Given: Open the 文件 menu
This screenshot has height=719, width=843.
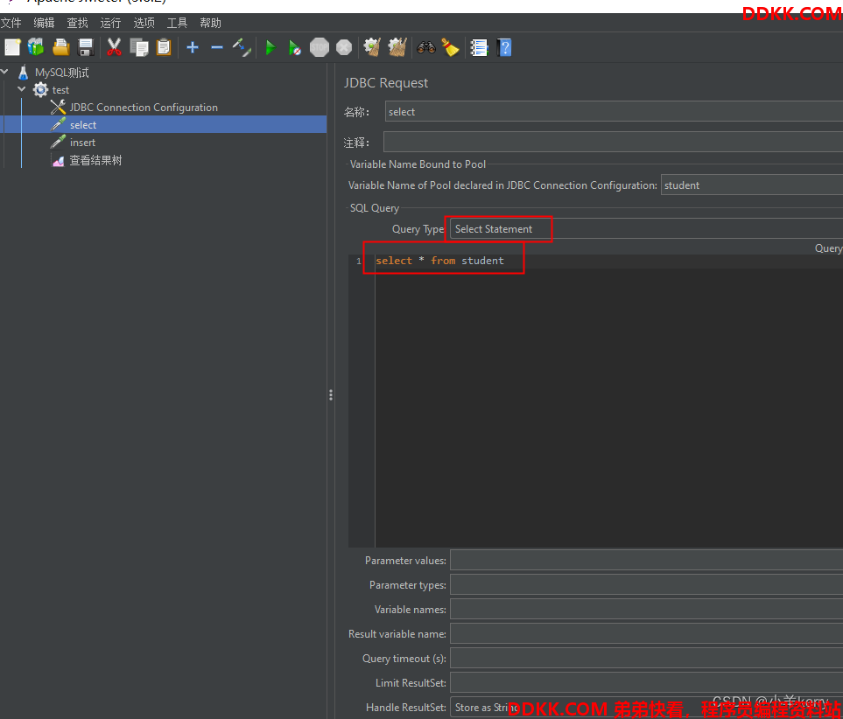Looking at the screenshot, I should pos(11,23).
